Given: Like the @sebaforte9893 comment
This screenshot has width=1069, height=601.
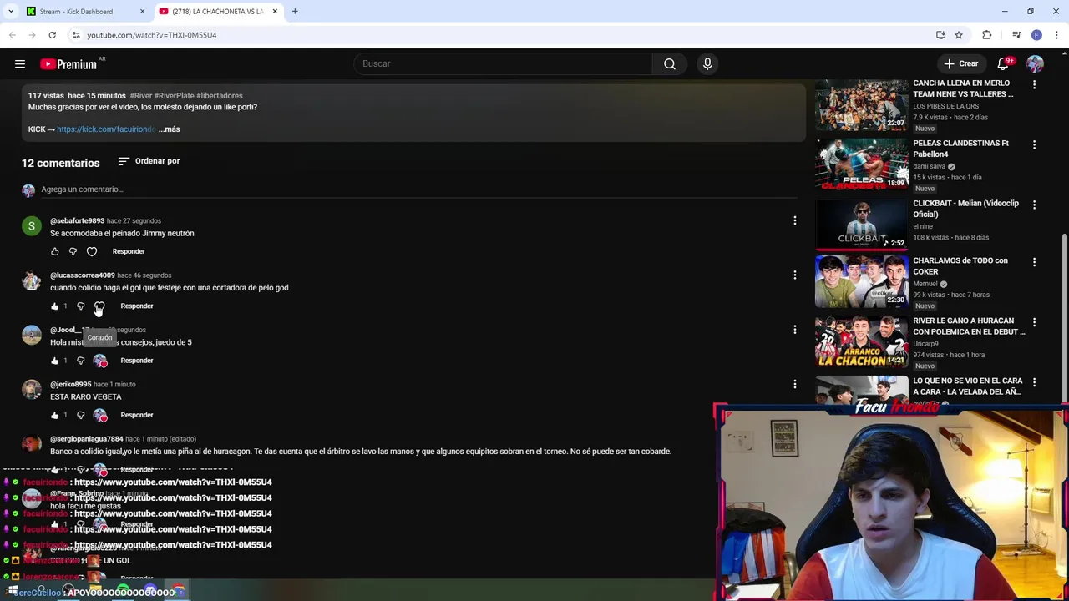Looking at the screenshot, I should pos(55,251).
